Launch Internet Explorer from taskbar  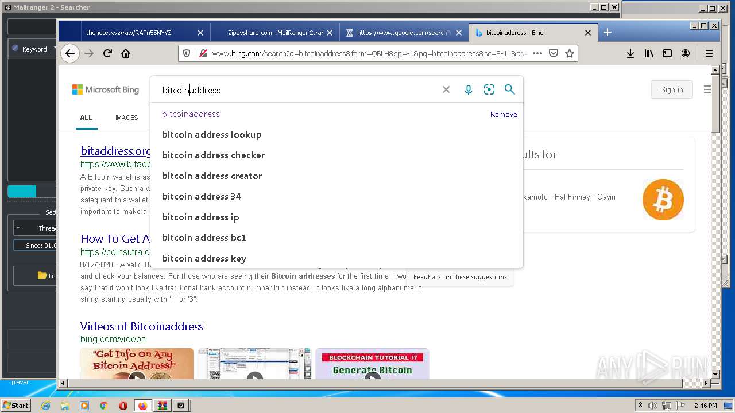(46, 406)
